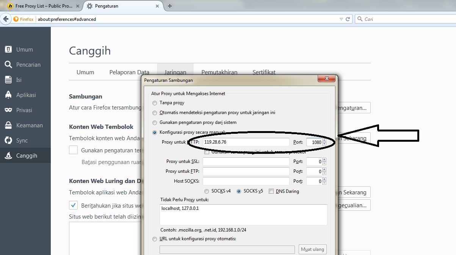
Task: Open a new tab with the plus button
Action: tap(170, 6)
